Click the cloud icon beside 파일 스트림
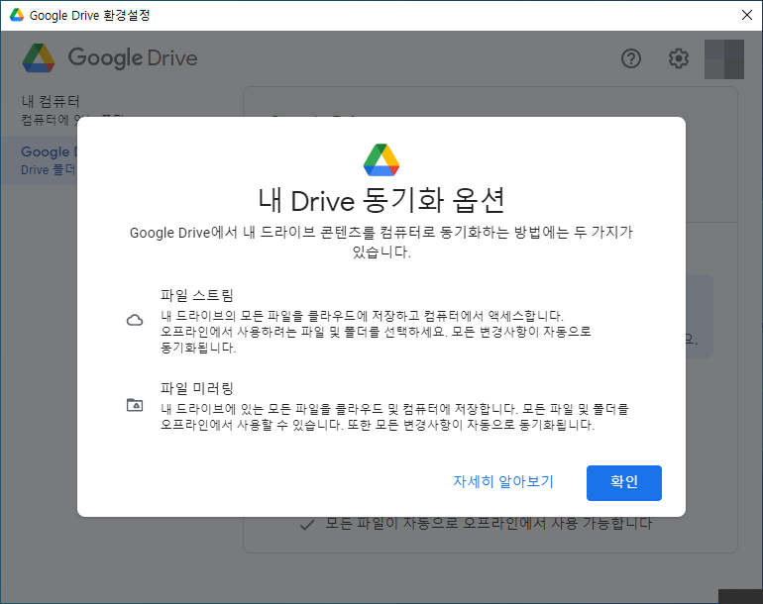The width and height of the screenshot is (763, 604). pyautogui.click(x=135, y=320)
